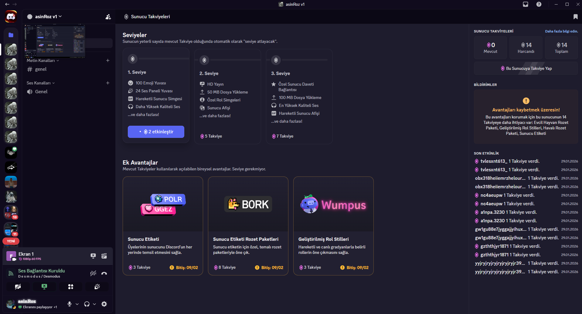Screen dimensions: 582x314
Task: Click the Ek Avantajlar section heading
Action: 140,162
